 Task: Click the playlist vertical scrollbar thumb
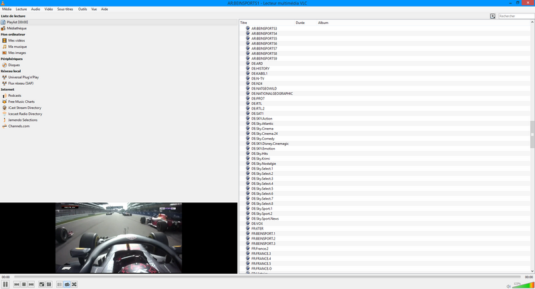pyautogui.click(x=532, y=134)
